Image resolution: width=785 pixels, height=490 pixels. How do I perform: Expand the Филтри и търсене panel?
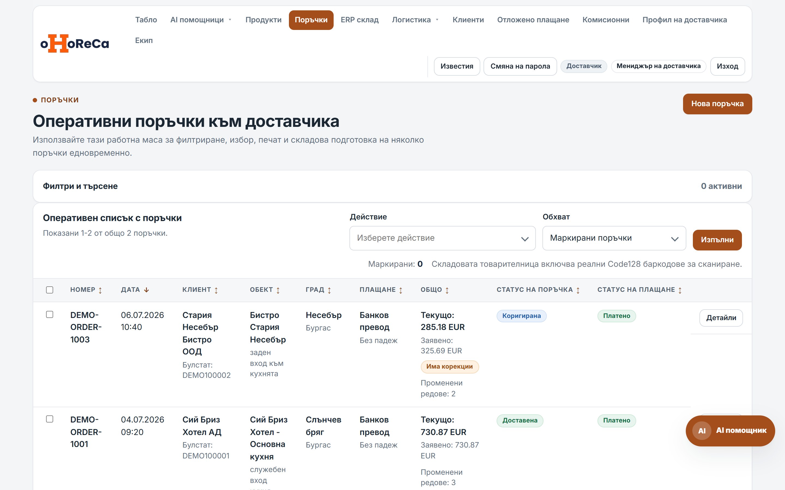(392, 186)
